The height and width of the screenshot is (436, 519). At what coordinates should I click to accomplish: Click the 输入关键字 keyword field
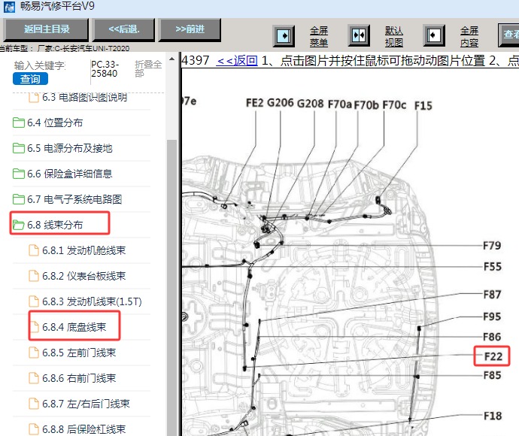(x=40, y=65)
